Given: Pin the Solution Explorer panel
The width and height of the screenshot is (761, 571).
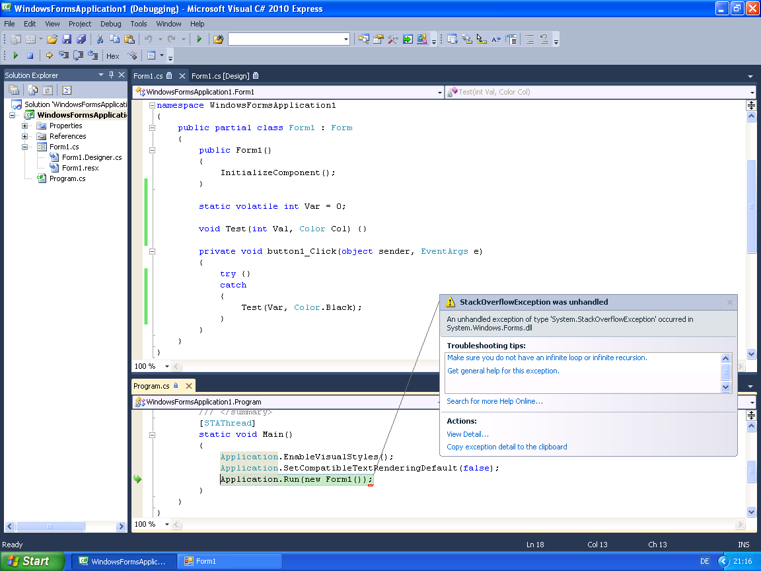Looking at the screenshot, I should pyautogui.click(x=111, y=75).
